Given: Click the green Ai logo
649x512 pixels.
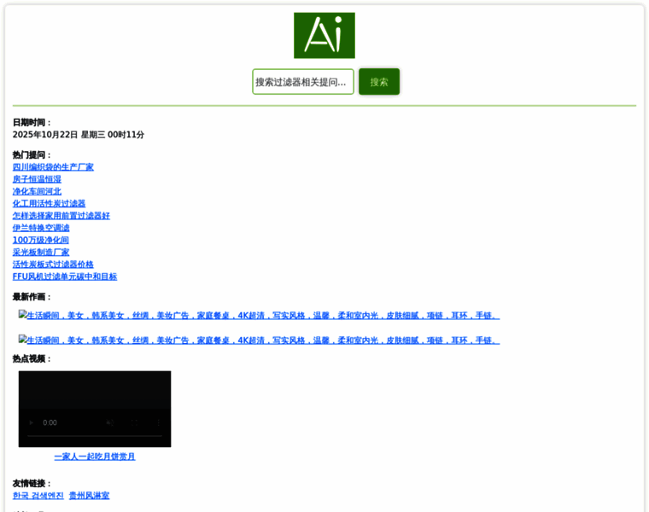Looking at the screenshot, I should (x=324, y=36).
